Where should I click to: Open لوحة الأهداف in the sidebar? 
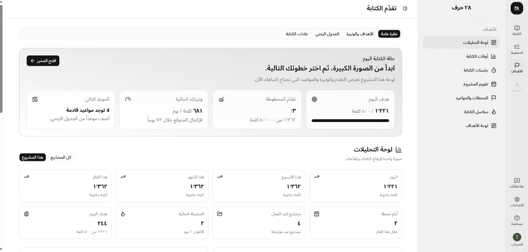click(x=461, y=125)
